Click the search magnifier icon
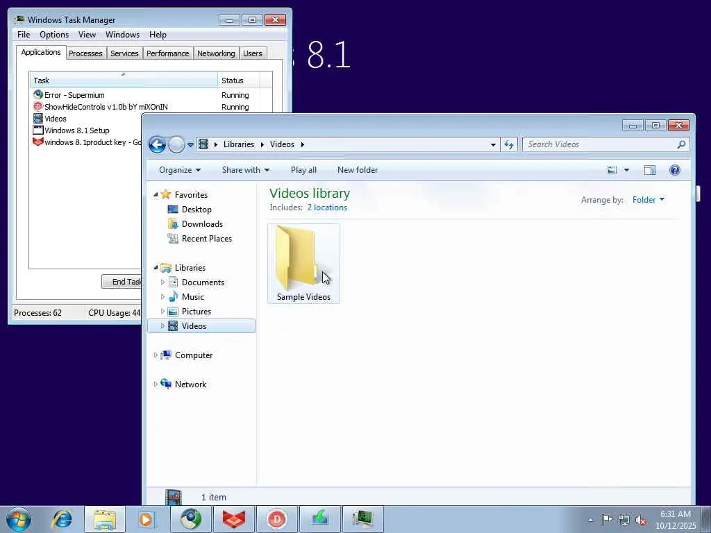Screen dimensions: 711x533 [681, 144]
